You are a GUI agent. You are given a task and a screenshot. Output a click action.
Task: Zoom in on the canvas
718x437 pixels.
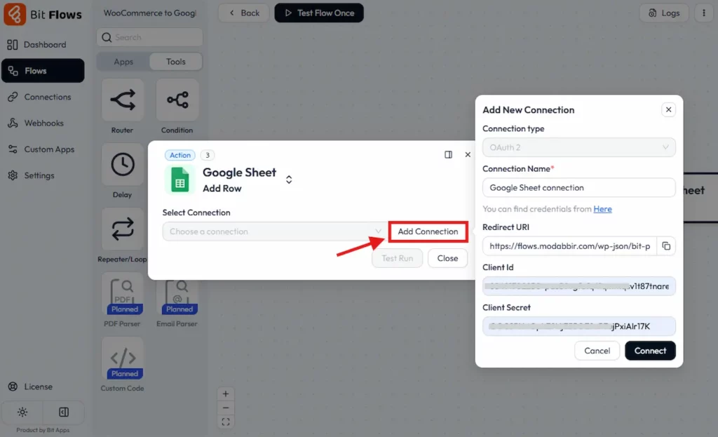226,394
